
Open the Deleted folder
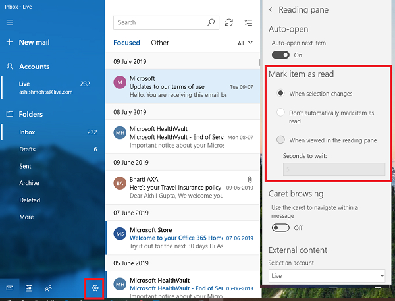[53, 200]
